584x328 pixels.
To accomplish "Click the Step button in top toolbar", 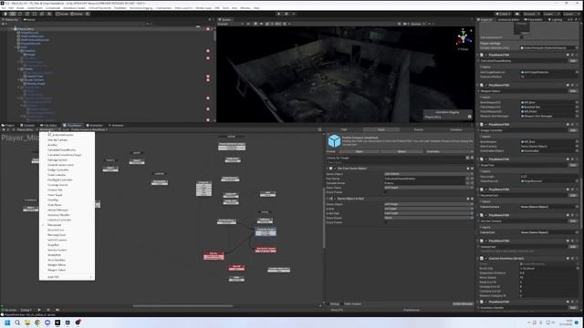I will (x=294, y=14).
